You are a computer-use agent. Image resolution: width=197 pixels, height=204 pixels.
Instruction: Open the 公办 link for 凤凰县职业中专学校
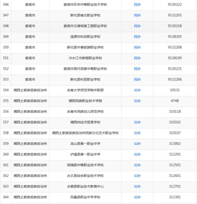pyautogui.click(x=137, y=197)
